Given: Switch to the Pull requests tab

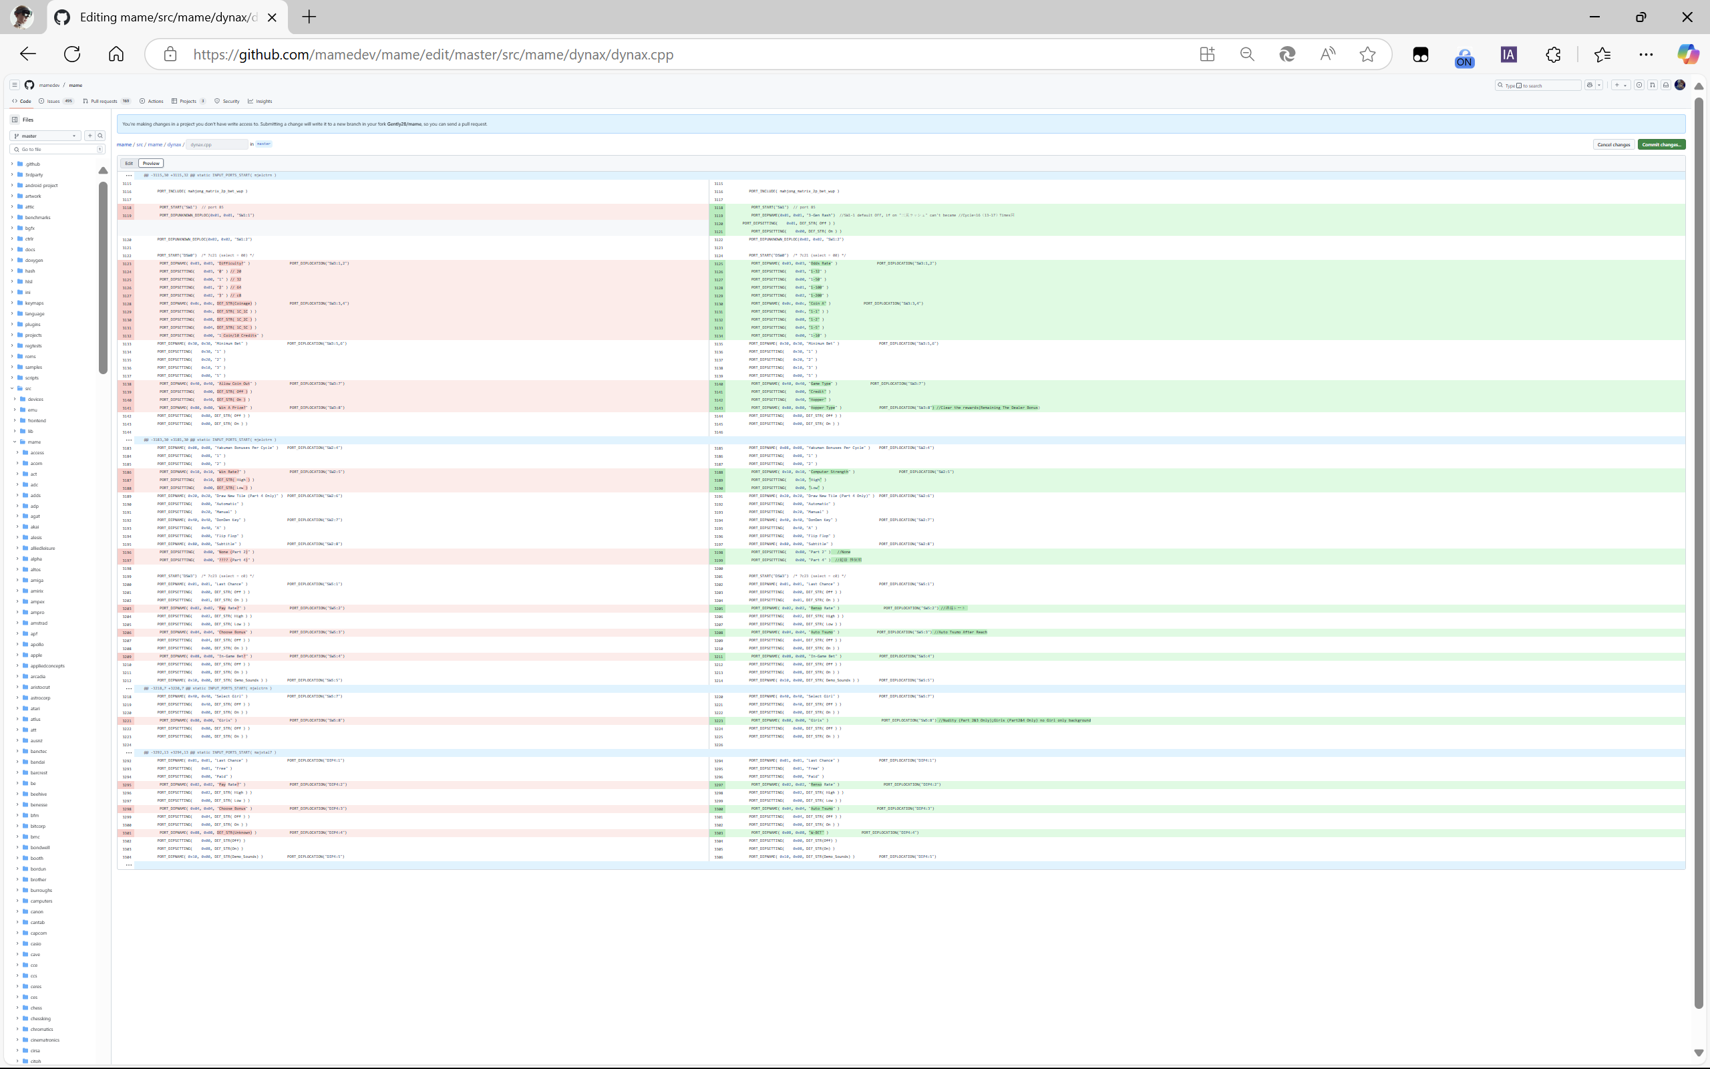Looking at the screenshot, I should [x=107, y=101].
